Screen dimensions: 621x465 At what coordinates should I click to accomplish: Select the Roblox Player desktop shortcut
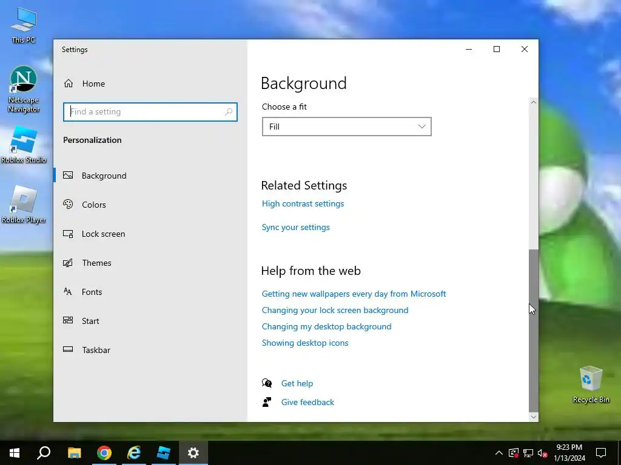24,205
